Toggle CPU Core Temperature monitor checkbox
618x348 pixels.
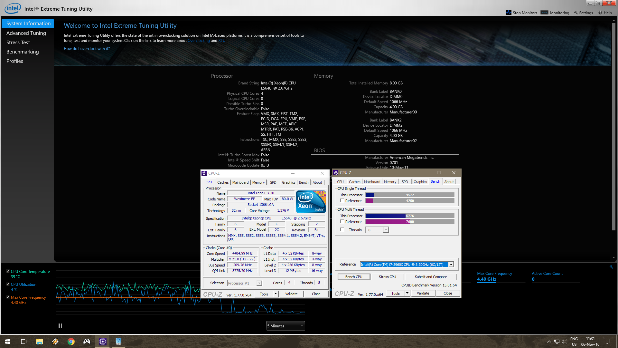tap(8, 271)
